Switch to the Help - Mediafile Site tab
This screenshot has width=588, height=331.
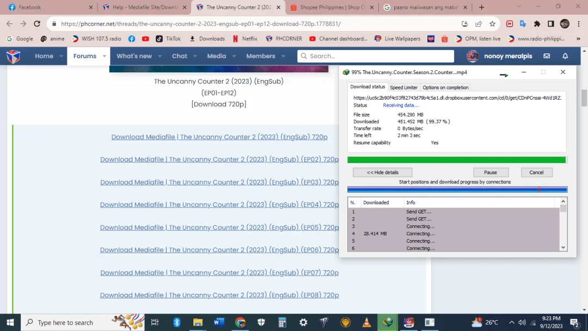click(x=144, y=7)
